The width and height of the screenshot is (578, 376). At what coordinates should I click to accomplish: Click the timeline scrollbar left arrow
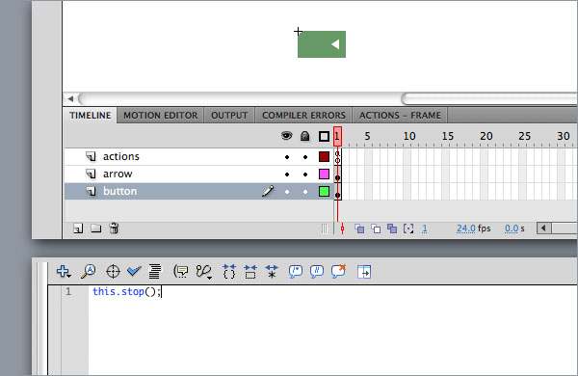pos(543,228)
